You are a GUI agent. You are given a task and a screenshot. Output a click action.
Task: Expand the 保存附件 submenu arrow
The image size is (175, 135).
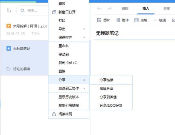pyautogui.click(x=84, y=38)
